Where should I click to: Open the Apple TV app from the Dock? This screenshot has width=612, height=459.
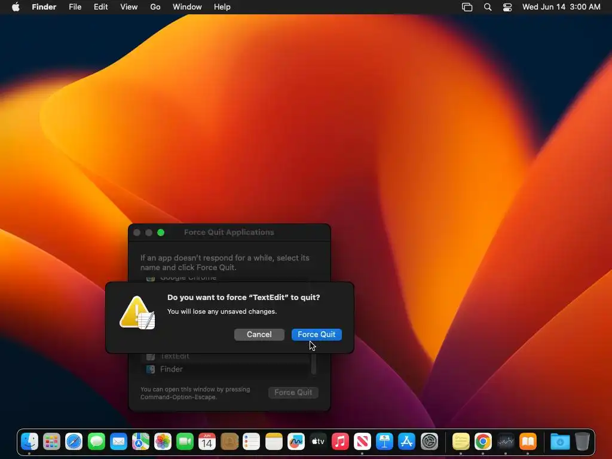pyautogui.click(x=318, y=442)
